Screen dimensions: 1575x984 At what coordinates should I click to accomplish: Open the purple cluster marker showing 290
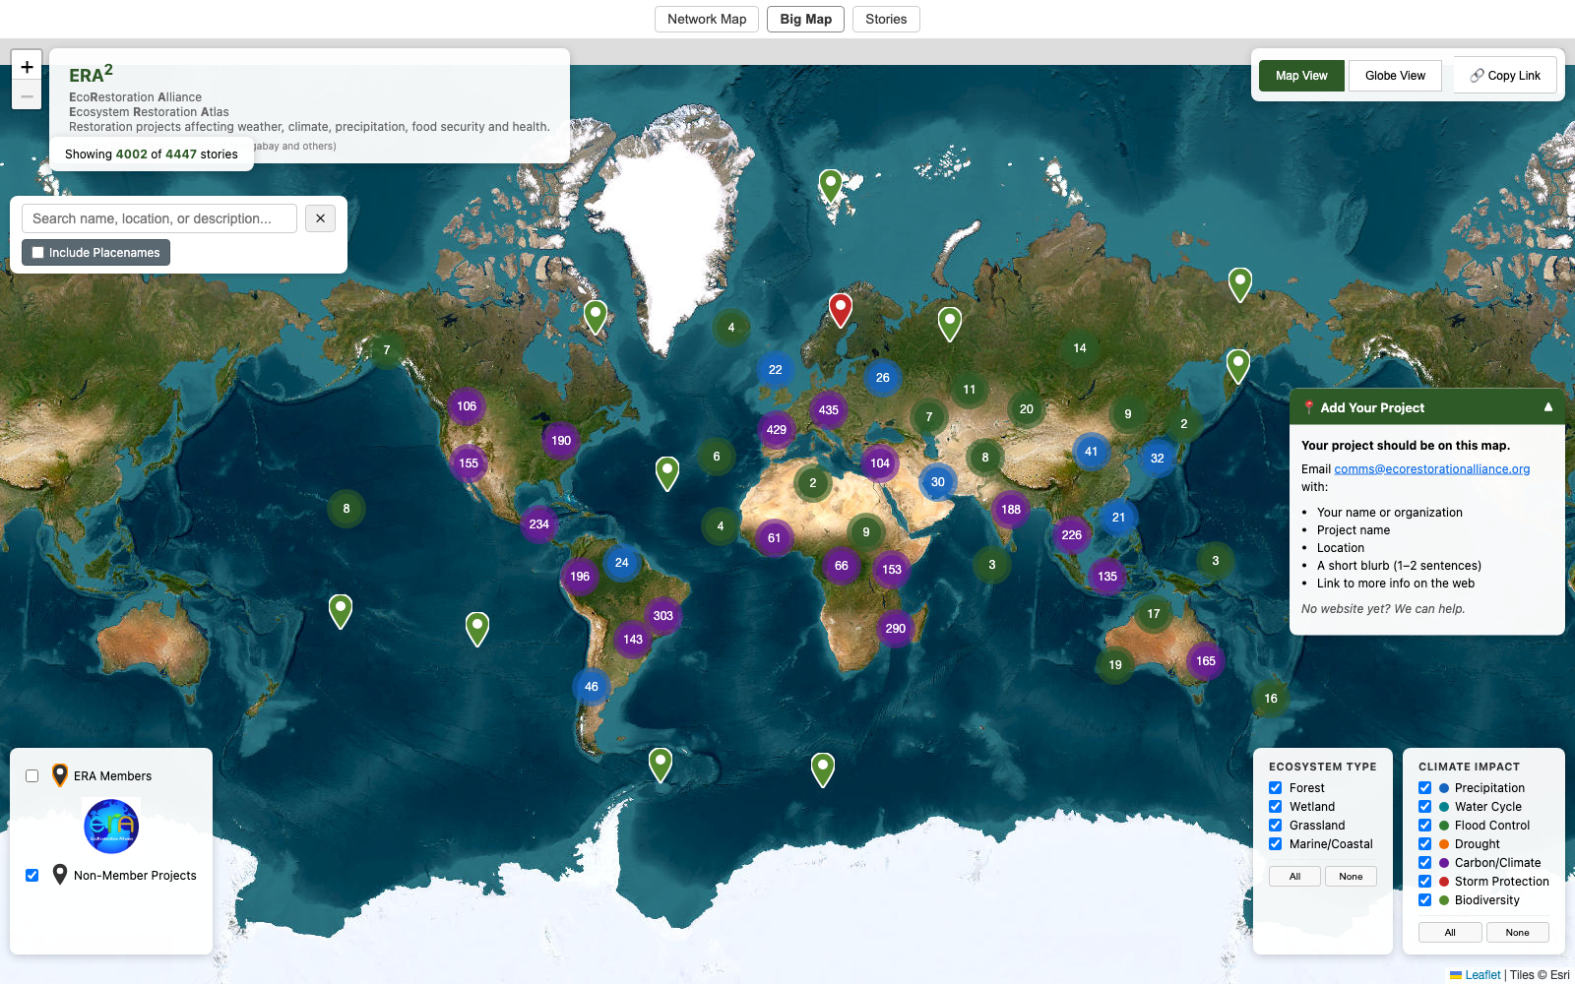[x=896, y=629]
